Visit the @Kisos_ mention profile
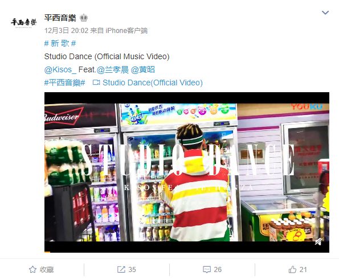The image size is (339, 280). [60, 69]
